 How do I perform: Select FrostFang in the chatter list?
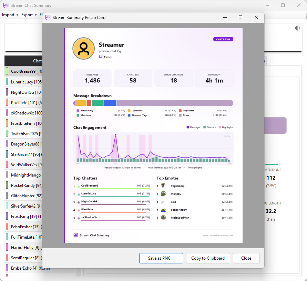(x=23, y=216)
